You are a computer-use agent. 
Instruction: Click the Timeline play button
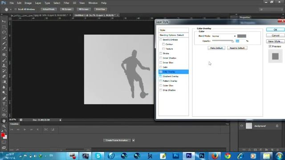click(x=25, y=129)
